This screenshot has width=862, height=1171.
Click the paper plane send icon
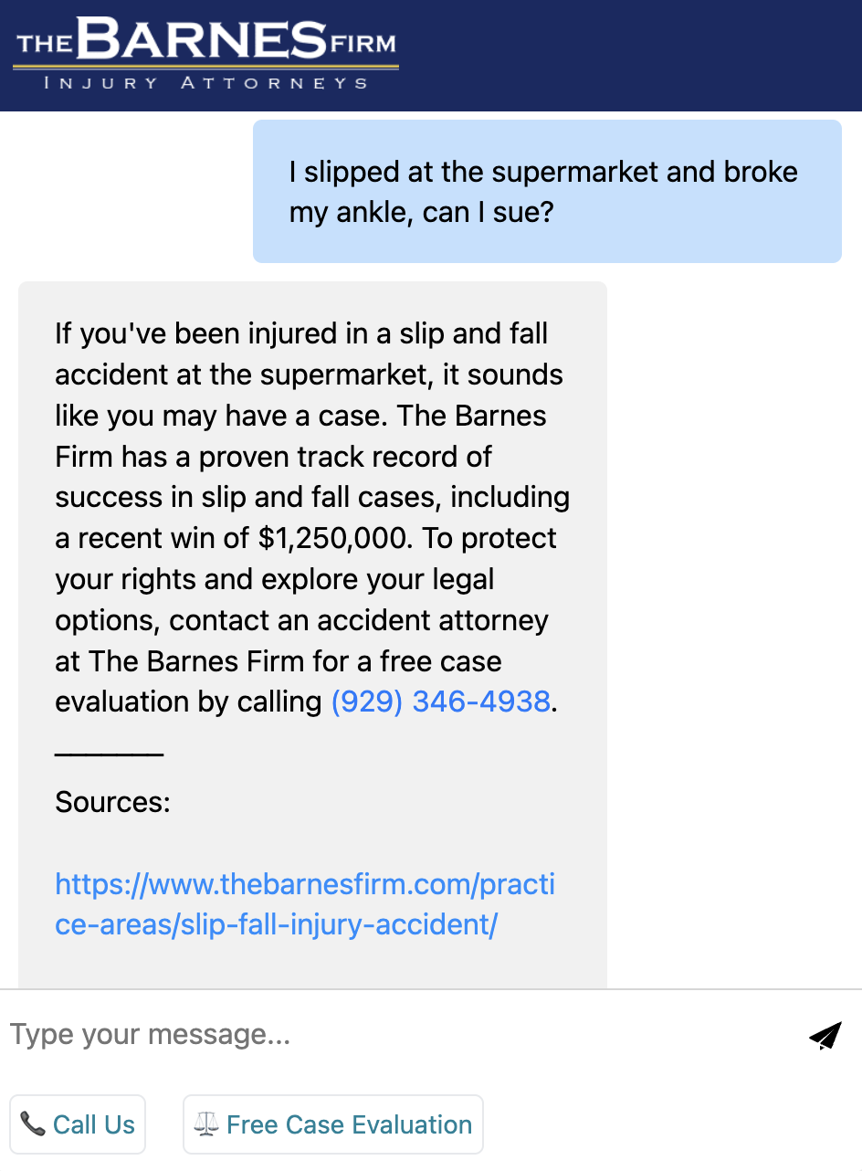click(825, 1035)
